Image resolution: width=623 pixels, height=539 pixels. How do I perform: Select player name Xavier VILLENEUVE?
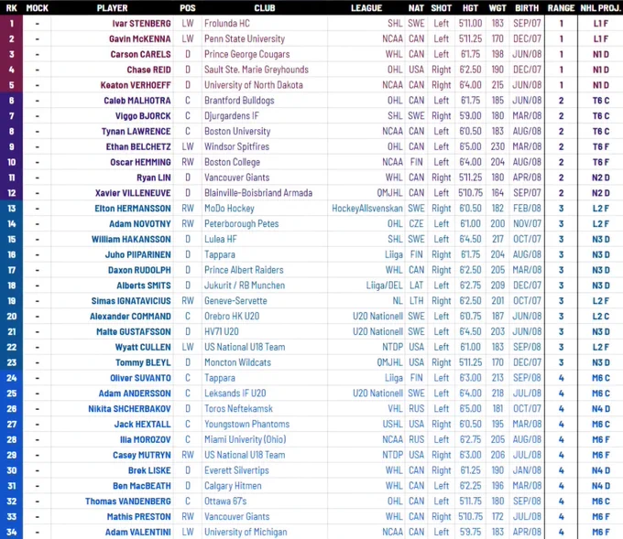click(133, 193)
